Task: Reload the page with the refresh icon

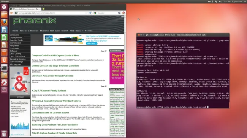Action: 90,13
